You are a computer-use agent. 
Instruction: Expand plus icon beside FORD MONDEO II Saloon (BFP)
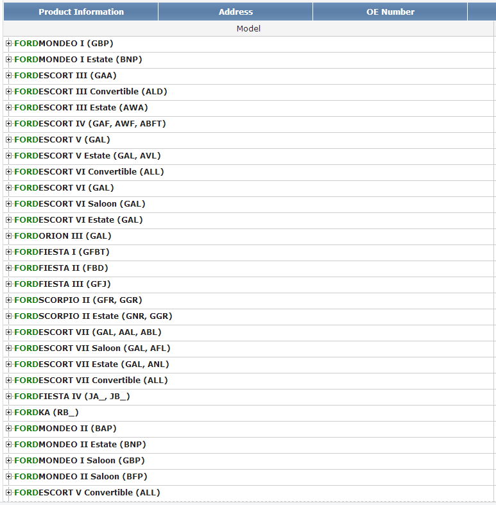9,476
